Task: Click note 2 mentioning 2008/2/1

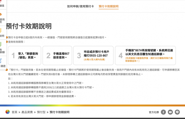Action: pos(51,87)
